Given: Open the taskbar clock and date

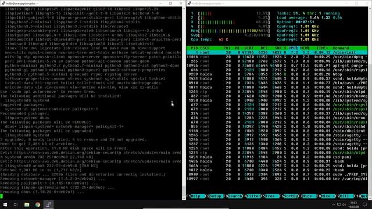Looking at the screenshot, I should pyautogui.click(x=353, y=205).
